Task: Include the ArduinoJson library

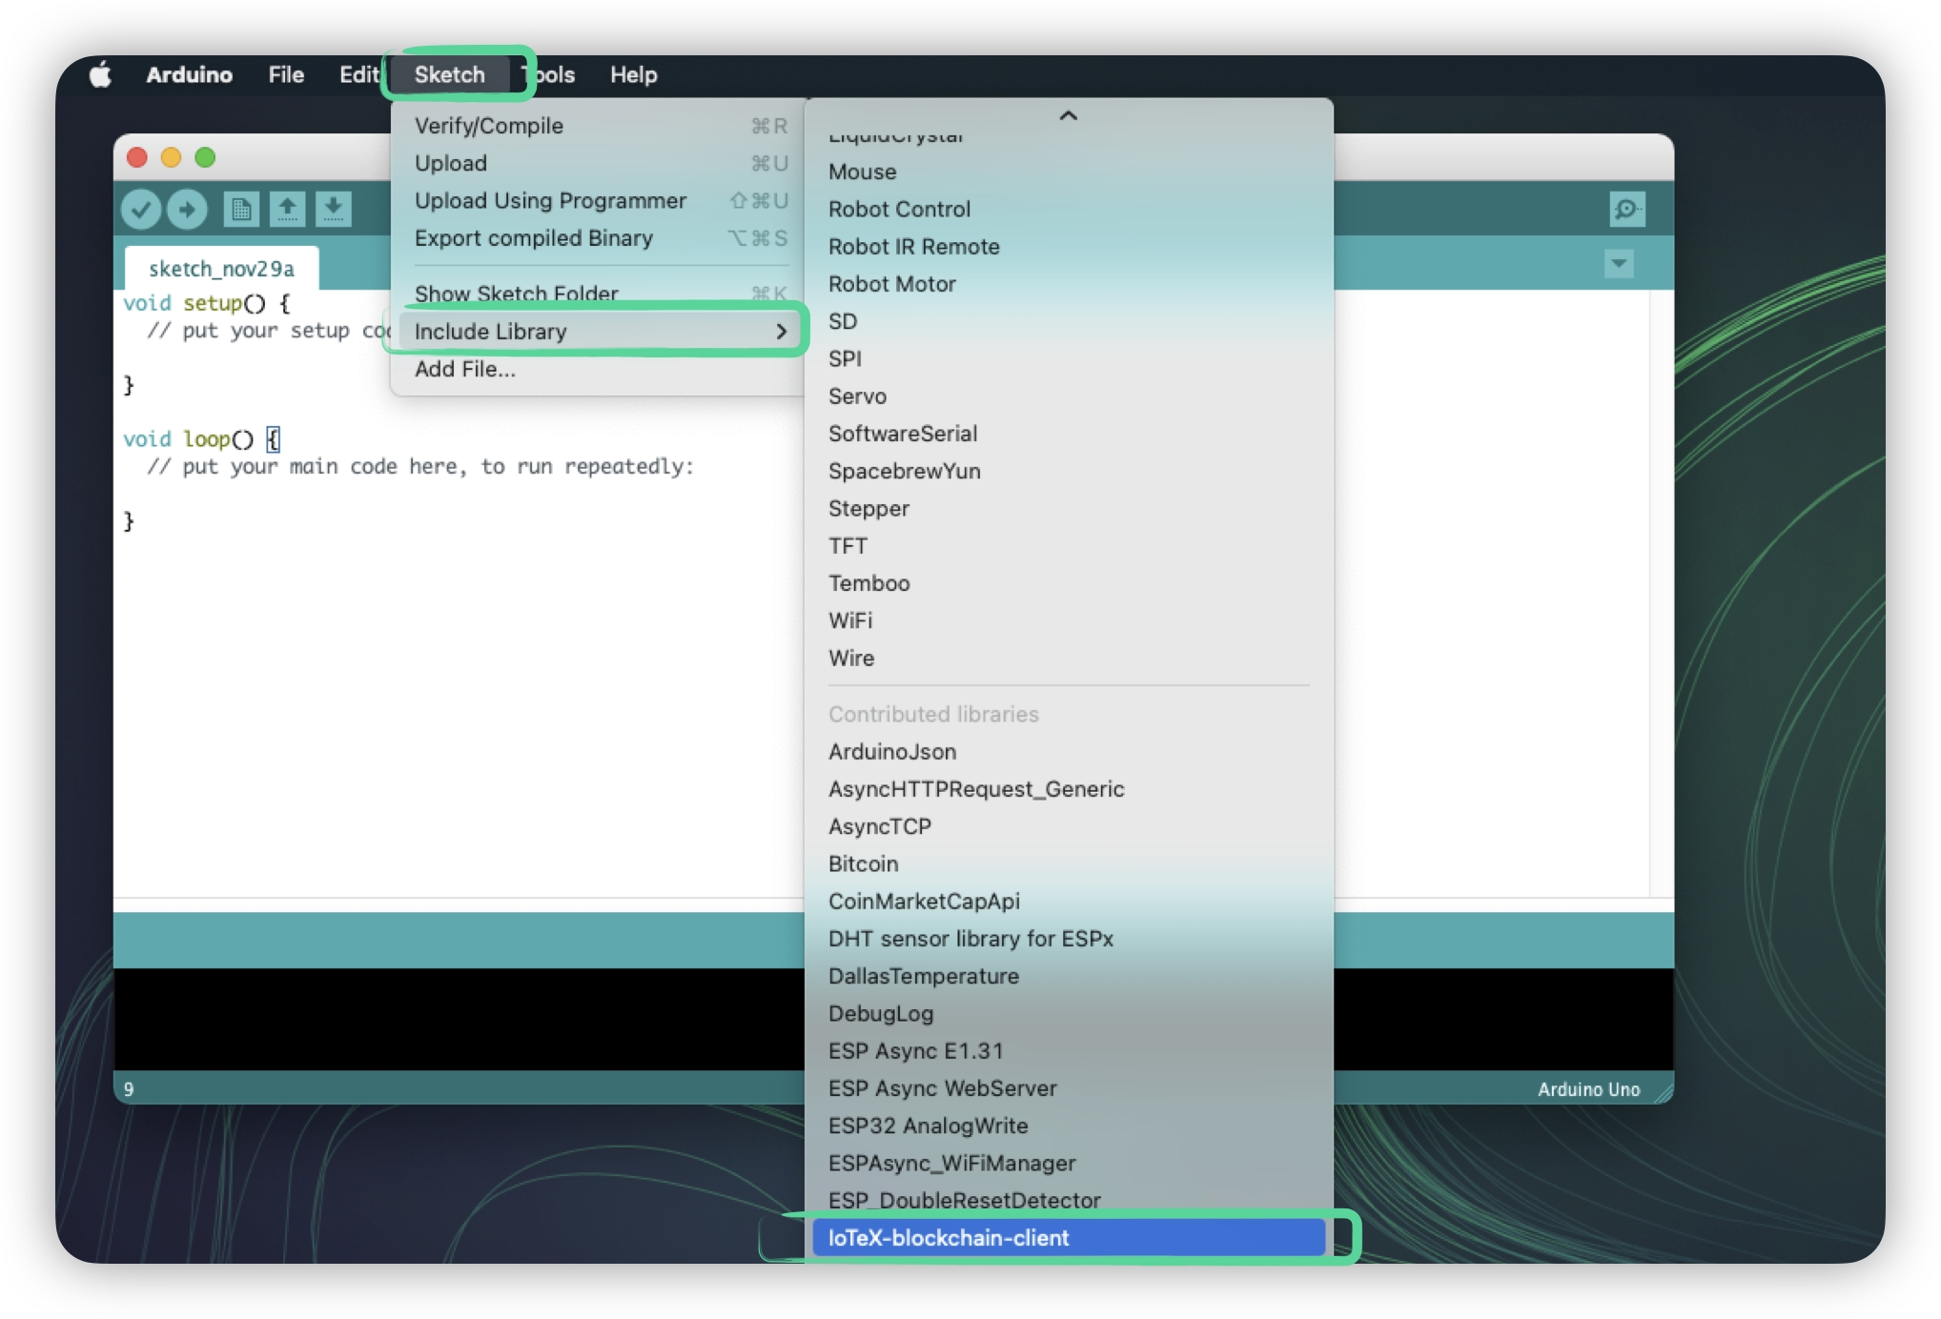Action: pyautogui.click(x=892, y=751)
